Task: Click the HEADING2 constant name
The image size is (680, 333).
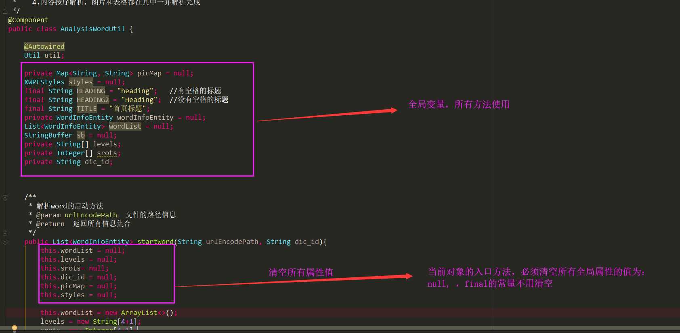Action: point(92,100)
